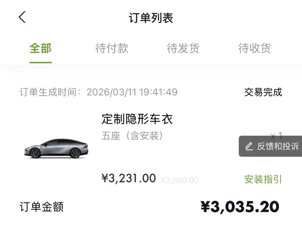
Task: Click the 定制隐形车衣 product title
Action: coord(137,119)
